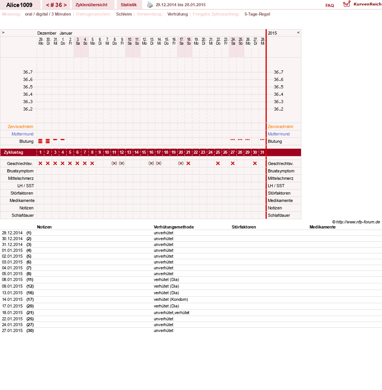Click intercourse X on cycle day 25

218,163
